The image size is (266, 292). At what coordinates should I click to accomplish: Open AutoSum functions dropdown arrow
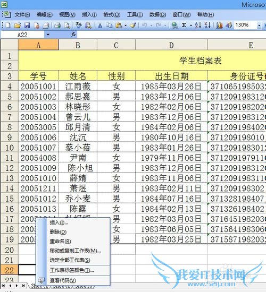[191, 25]
